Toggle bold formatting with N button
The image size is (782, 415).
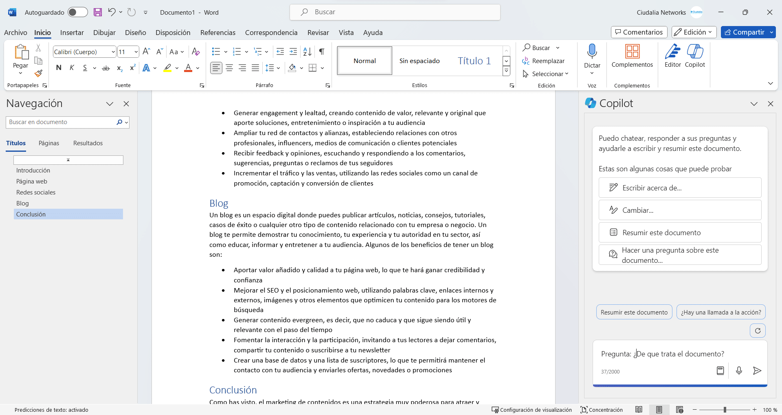tap(59, 68)
